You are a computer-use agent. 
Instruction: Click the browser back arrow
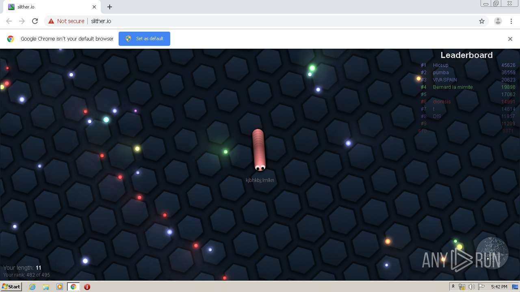click(9, 21)
